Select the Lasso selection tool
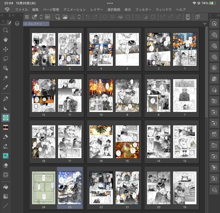The height and width of the screenshot is (213, 220). (6, 59)
